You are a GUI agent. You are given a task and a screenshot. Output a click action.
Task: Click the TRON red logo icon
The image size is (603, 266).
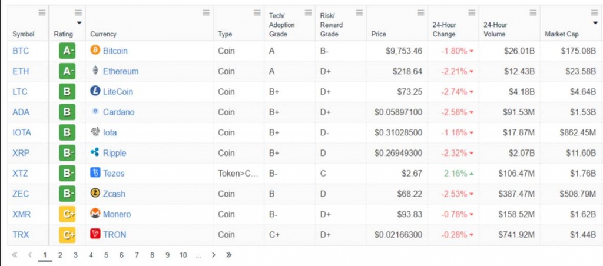coord(95,234)
